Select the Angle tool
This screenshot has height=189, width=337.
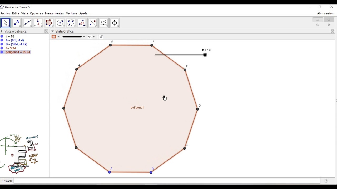tap(82, 23)
